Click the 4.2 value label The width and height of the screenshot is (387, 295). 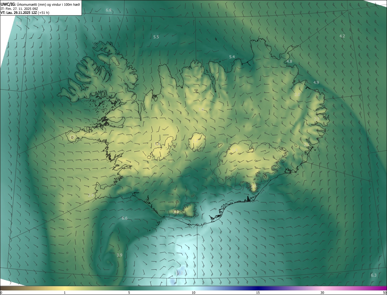click(342, 36)
